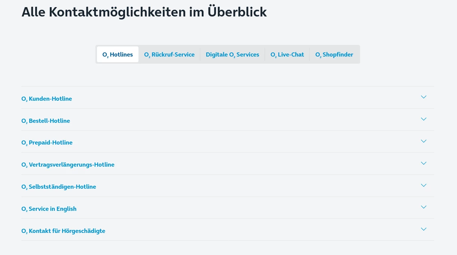Screen dimensions: 457x255
Task: Go to the O2 Live-Chat tab
Action: point(287,55)
